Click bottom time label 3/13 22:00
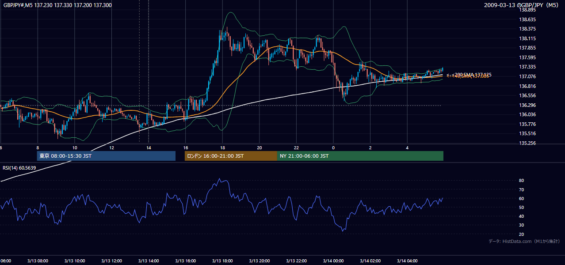The image size is (565, 265). (x=296, y=261)
